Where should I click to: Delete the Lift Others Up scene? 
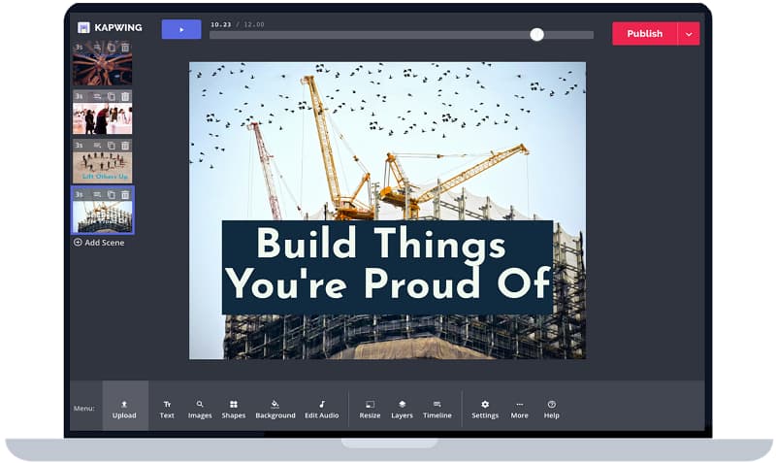[x=125, y=146]
